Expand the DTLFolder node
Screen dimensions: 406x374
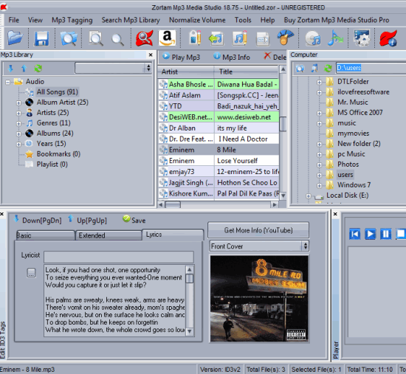[319, 83]
